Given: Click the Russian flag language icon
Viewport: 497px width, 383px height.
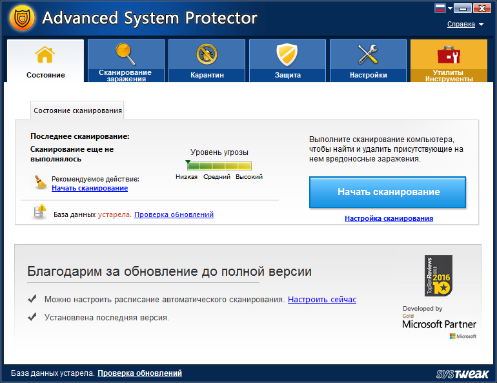Looking at the screenshot, I should pyautogui.click(x=440, y=8).
